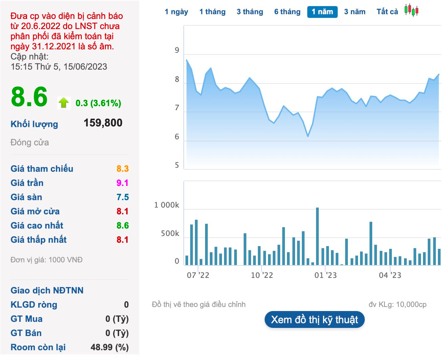Open "Xem đồ thị kỹ thuật" button
The width and height of the screenshot is (446, 357).
[x=314, y=320]
